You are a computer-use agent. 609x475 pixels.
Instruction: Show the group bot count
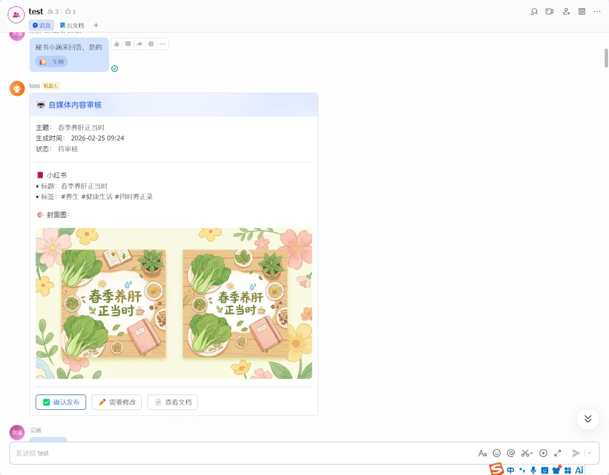point(70,11)
